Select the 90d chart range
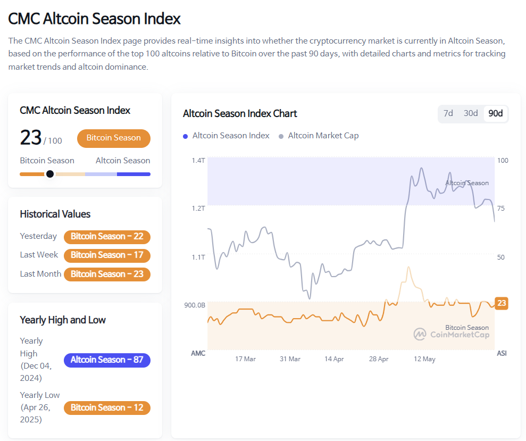This screenshot has height=441, width=526. (x=496, y=113)
